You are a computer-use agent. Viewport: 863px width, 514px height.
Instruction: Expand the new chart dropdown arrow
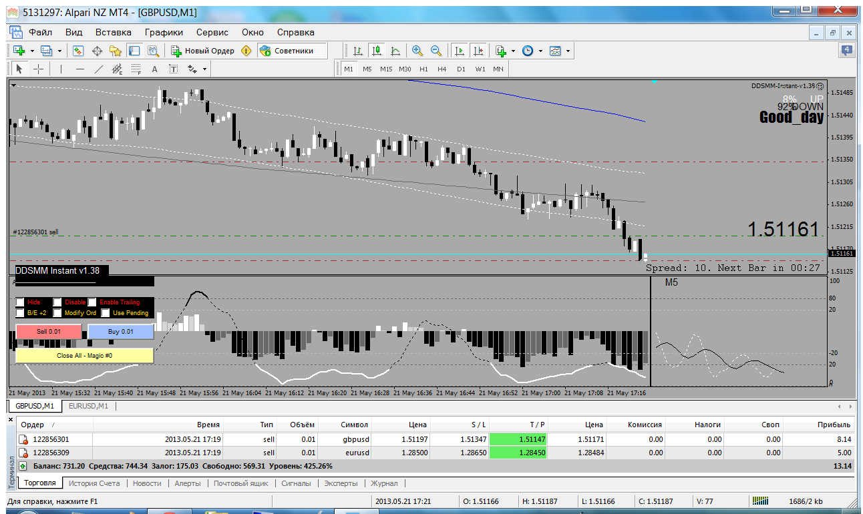point(32,51)
